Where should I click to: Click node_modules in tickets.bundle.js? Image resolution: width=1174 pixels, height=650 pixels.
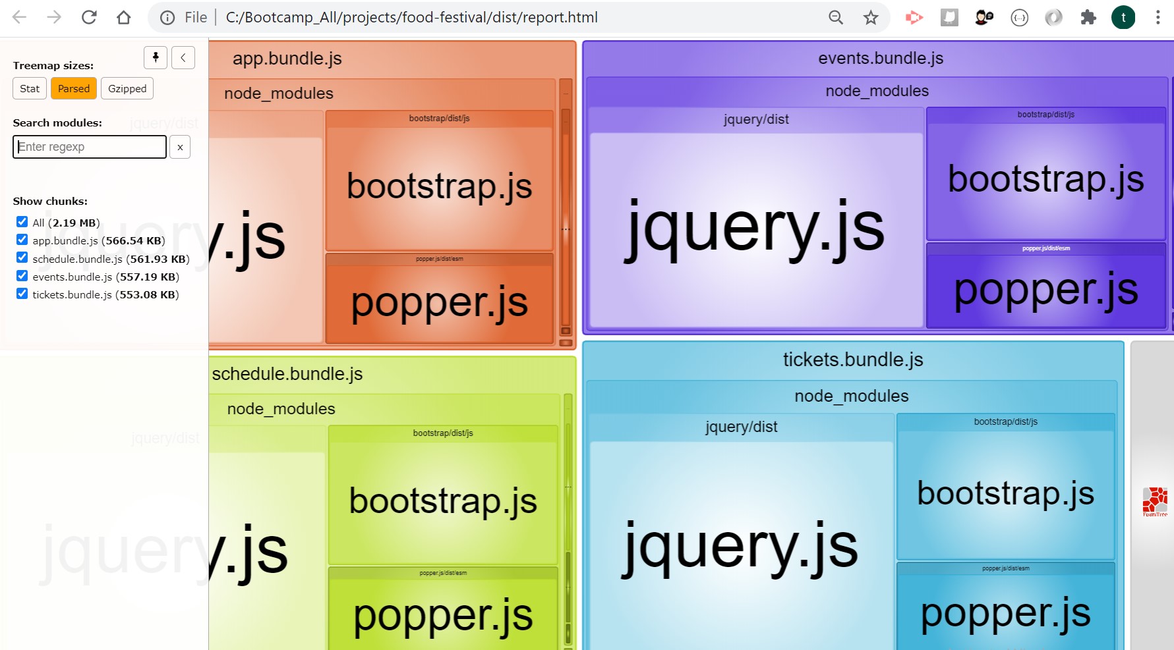pyautogui.click(x=852, y=396)
